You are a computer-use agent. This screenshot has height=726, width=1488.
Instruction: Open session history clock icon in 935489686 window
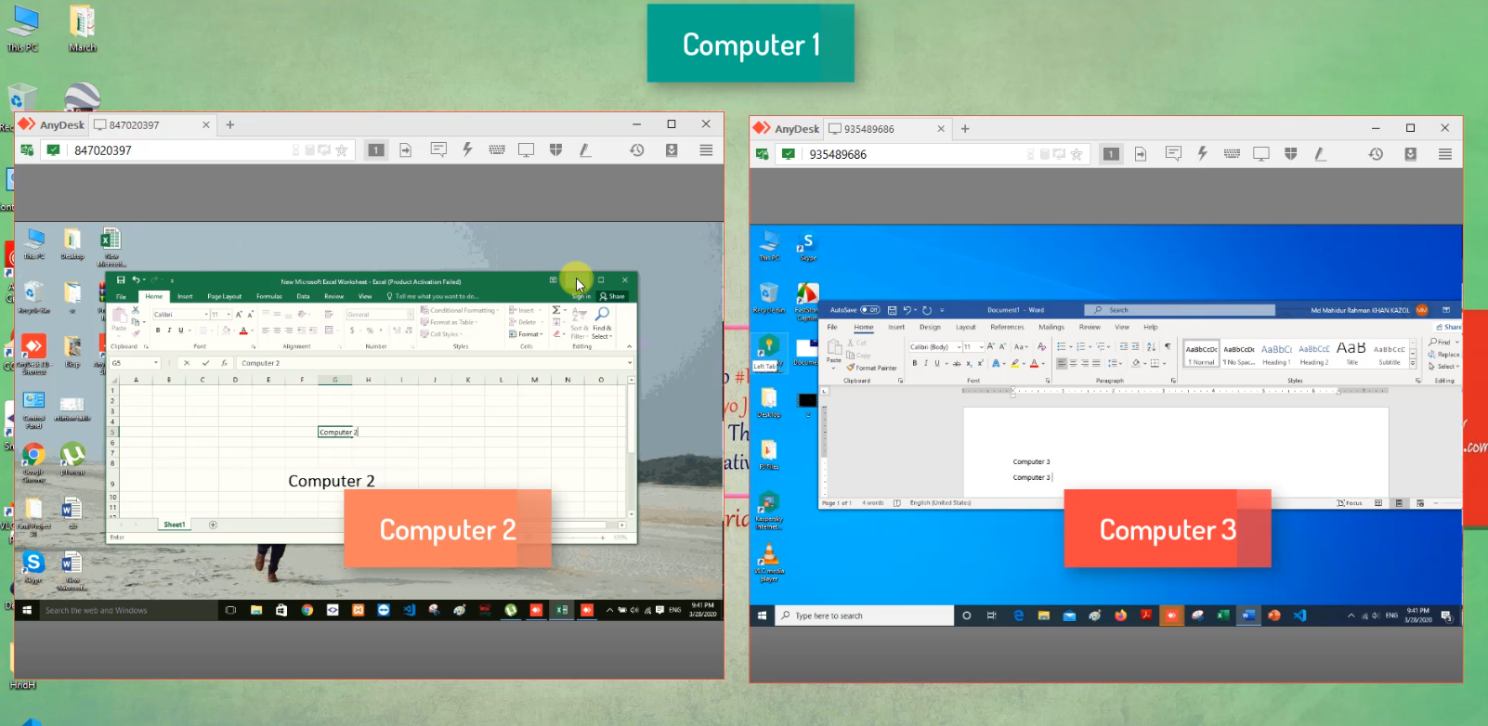[1376, 153]
